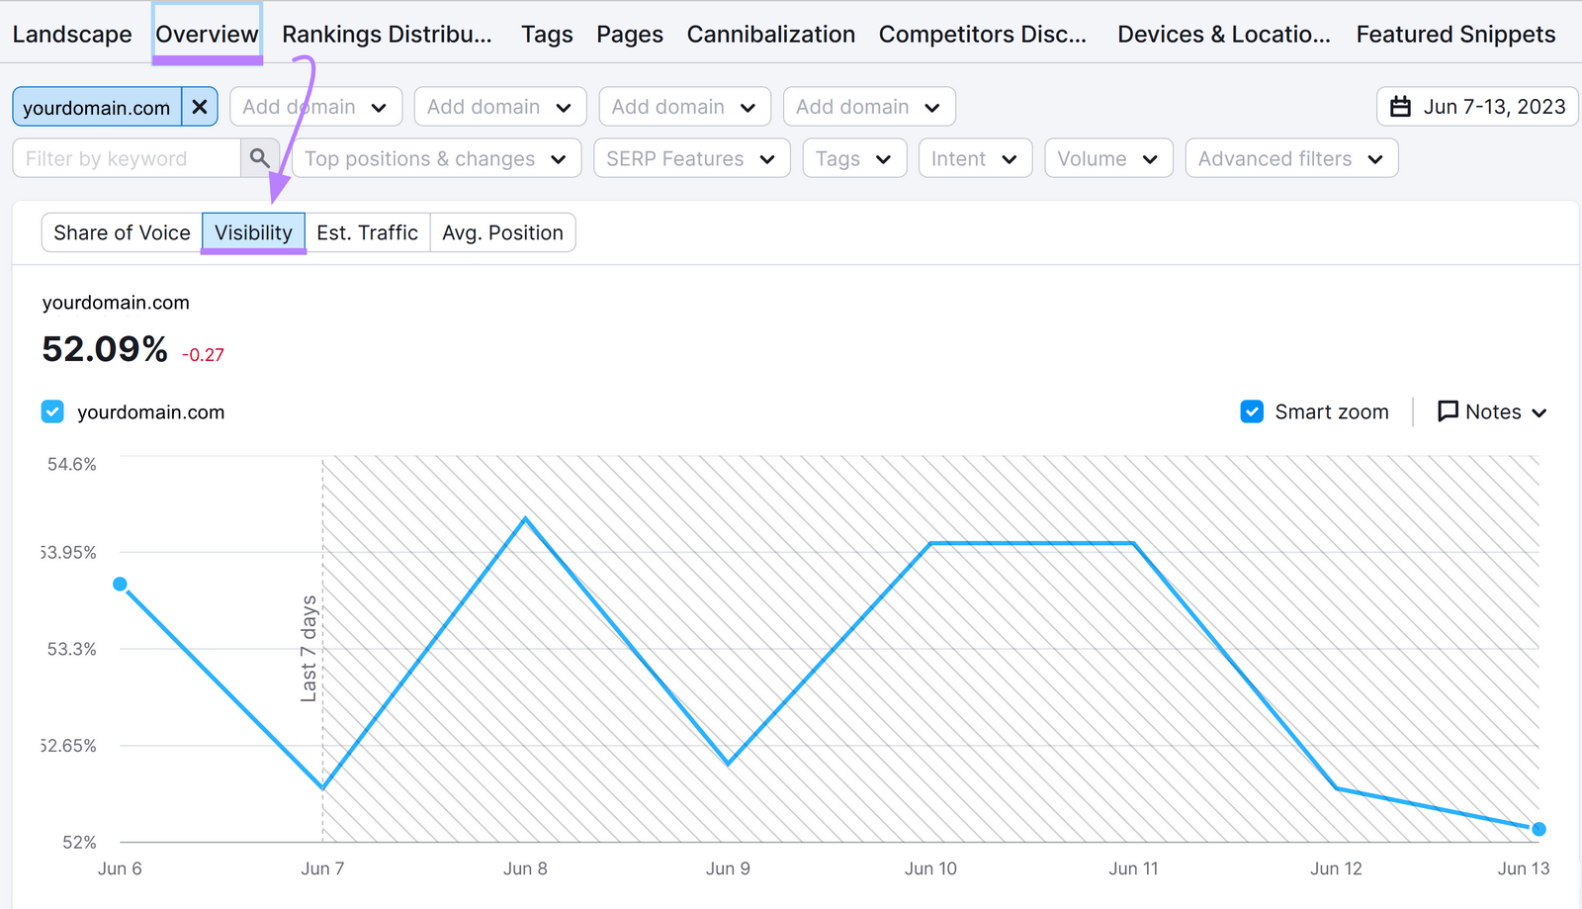Open the SERP Features dropdown
1582x909 pixels.
[690, 157]
